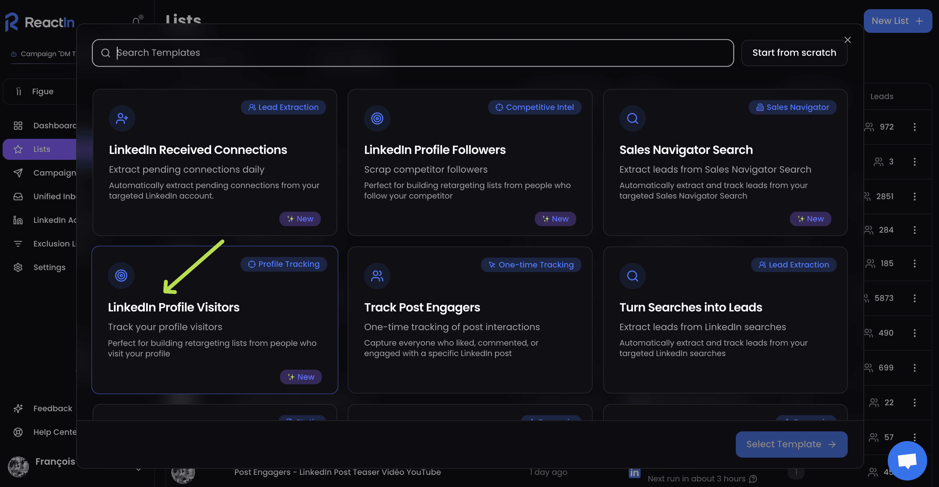This screenshot has width=939, height=487.
Task: Click the LinkedIn icon in the bottom list row
Action: [634, 473]
